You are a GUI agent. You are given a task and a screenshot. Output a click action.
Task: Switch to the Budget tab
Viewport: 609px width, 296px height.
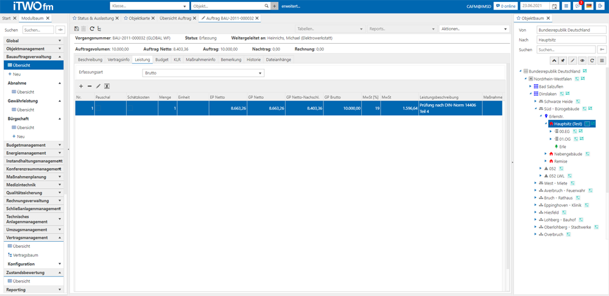click(x=161, y=60)
